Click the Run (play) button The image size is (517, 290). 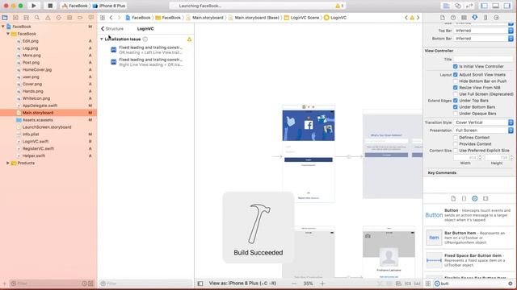pos(34,6)
